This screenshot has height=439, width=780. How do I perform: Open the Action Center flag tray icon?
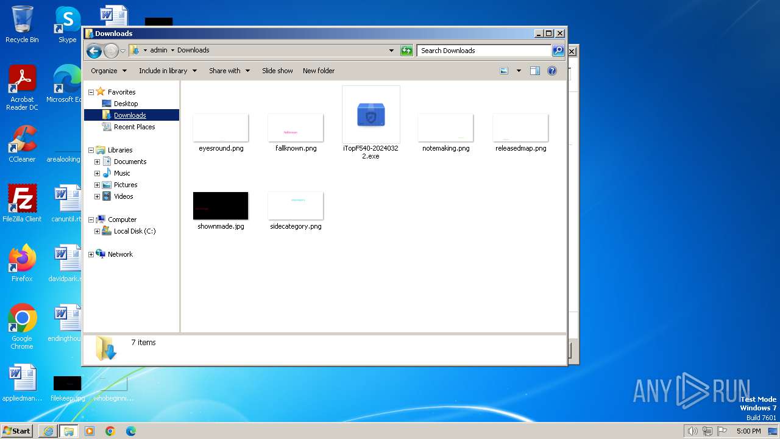722,431
